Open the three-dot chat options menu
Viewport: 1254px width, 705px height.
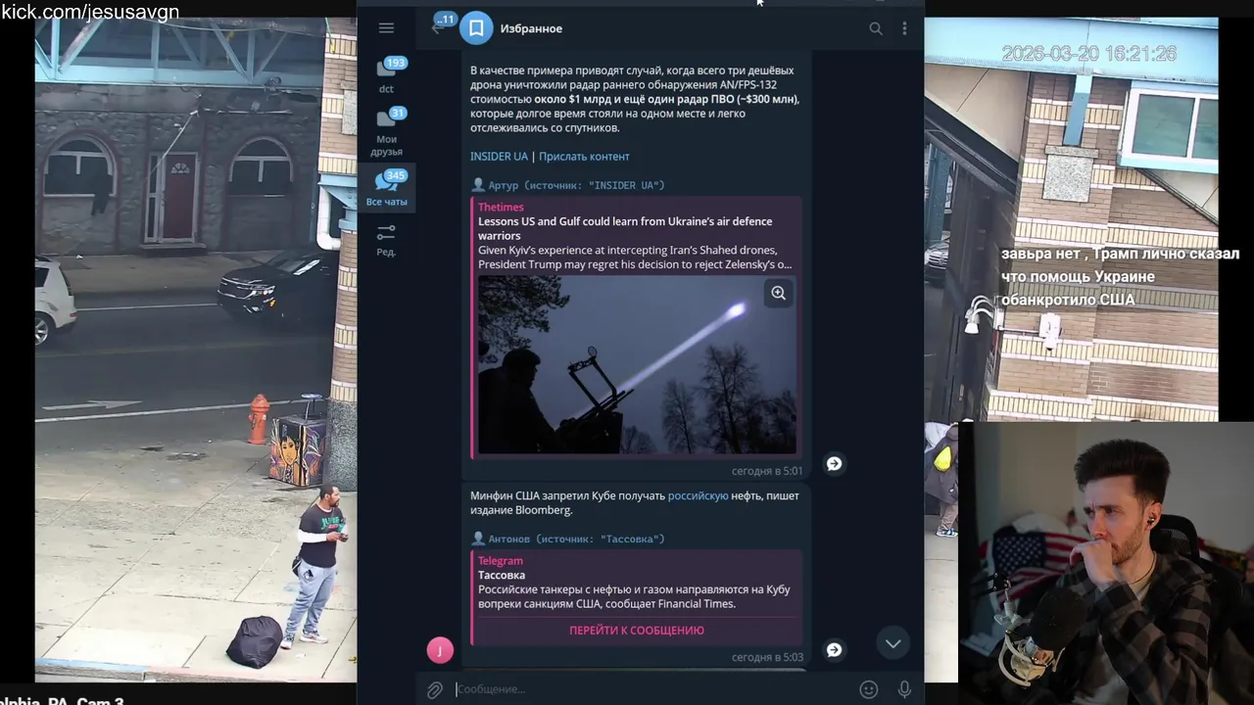tap(904, 28)
